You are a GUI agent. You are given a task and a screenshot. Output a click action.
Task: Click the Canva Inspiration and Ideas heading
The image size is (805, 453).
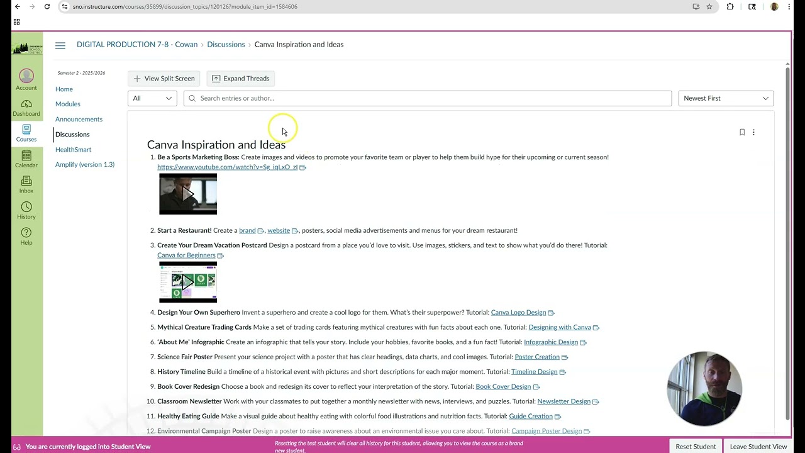[x=216, y=145]
